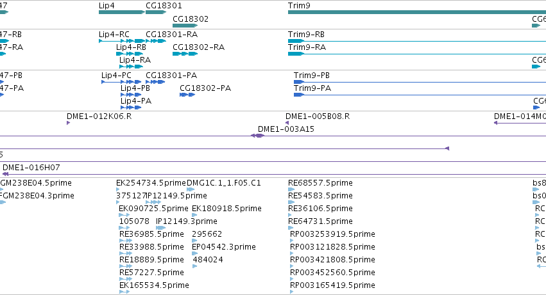
Task: Open the RP003253919.5prime EST label
Action: (x=332, y=234)
